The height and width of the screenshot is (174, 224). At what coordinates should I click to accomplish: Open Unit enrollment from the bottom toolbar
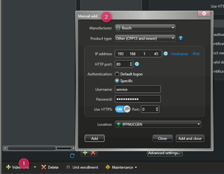82,167
